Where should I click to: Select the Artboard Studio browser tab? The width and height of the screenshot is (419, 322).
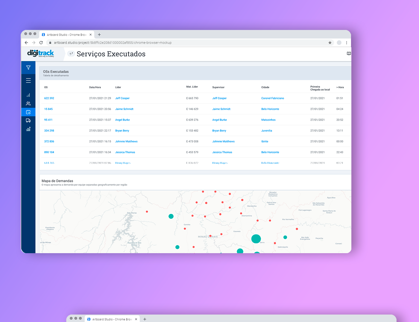pyautogui.click(x=67, y=35)
